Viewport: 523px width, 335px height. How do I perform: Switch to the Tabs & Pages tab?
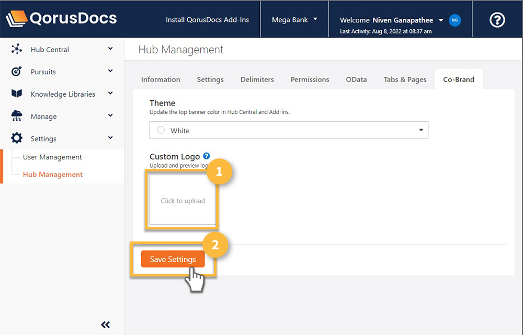(x=405, y=79)
